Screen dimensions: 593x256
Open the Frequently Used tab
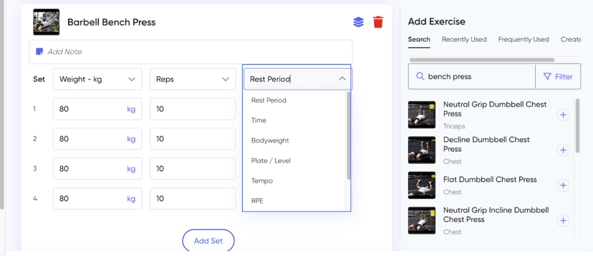coord(524,39)
